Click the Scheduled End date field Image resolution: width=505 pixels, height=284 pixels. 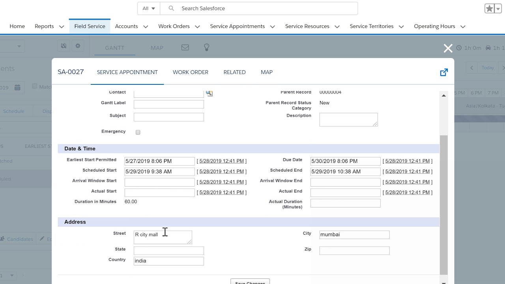coord(346,172)
